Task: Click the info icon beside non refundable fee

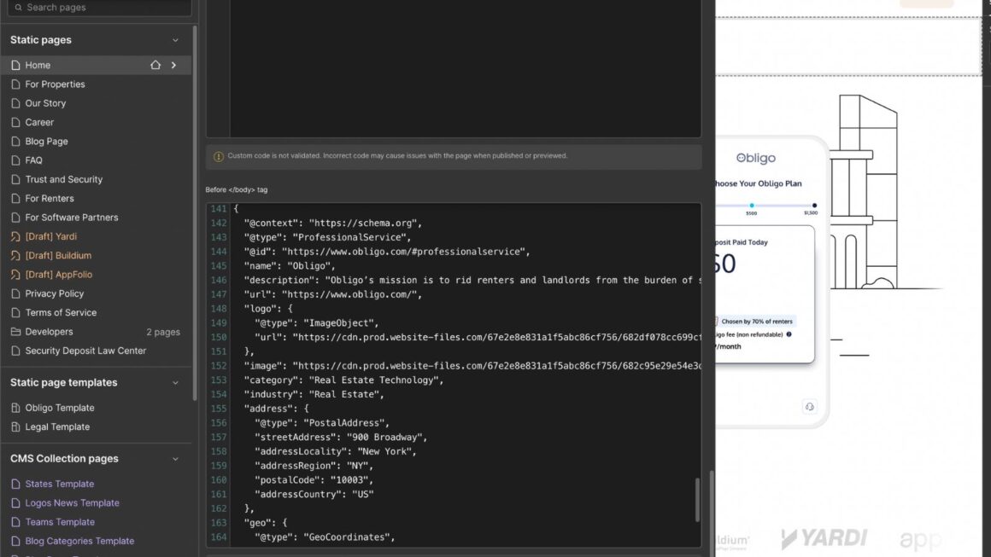Action: pos(789,334)
